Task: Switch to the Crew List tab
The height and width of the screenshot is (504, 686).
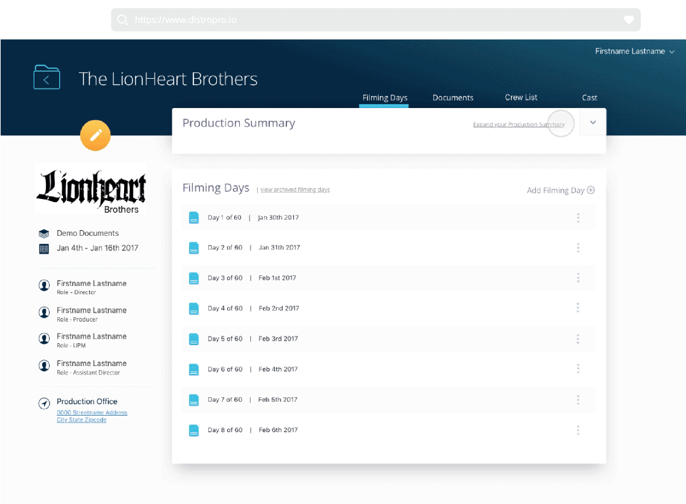Action: (x=521, y=98)
